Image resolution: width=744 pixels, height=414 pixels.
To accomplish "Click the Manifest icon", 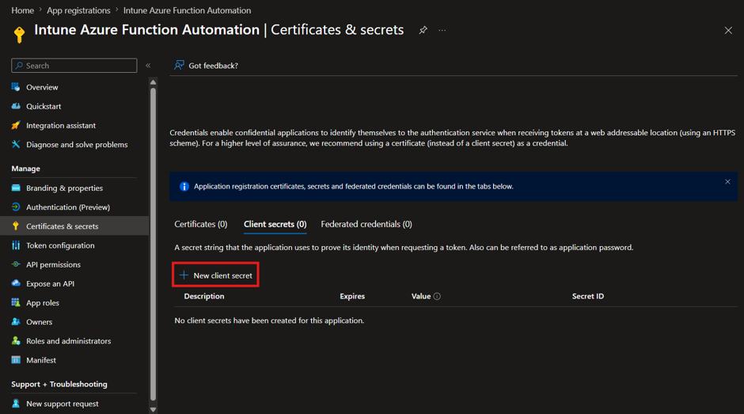I will point(16,360).
